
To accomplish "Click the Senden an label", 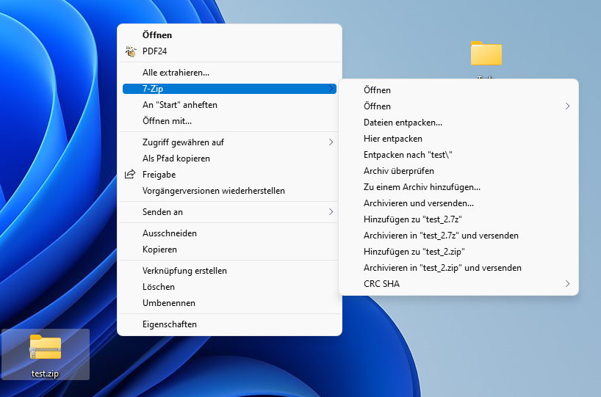I will pyautogui.click(x=162, y=211).
